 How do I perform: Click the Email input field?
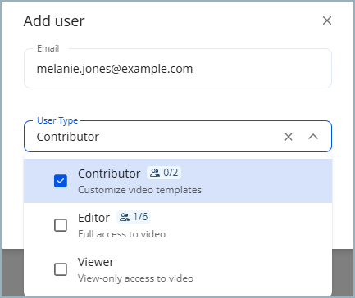tap(178, 69)
